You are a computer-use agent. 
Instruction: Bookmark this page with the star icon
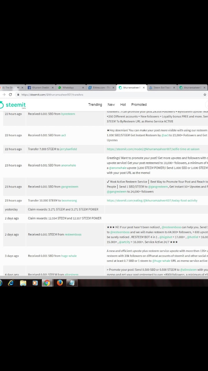(x=205, y=94)
